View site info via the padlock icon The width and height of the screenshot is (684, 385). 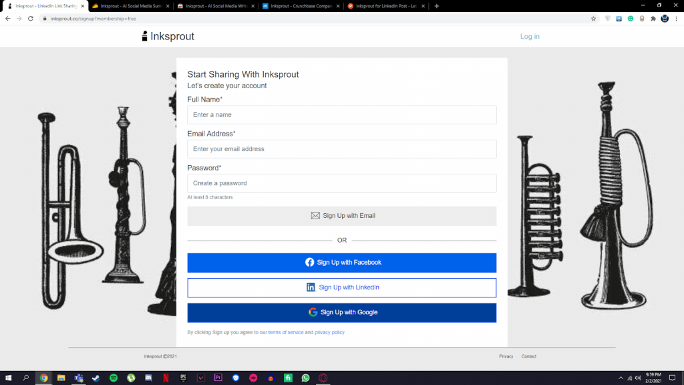pos(45,19)
